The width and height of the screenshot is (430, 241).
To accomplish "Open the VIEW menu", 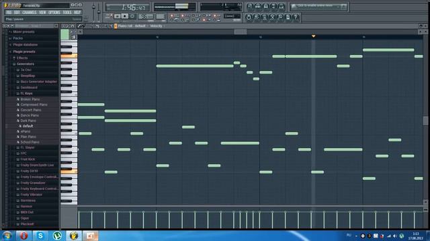I will [x=42, y=13].
